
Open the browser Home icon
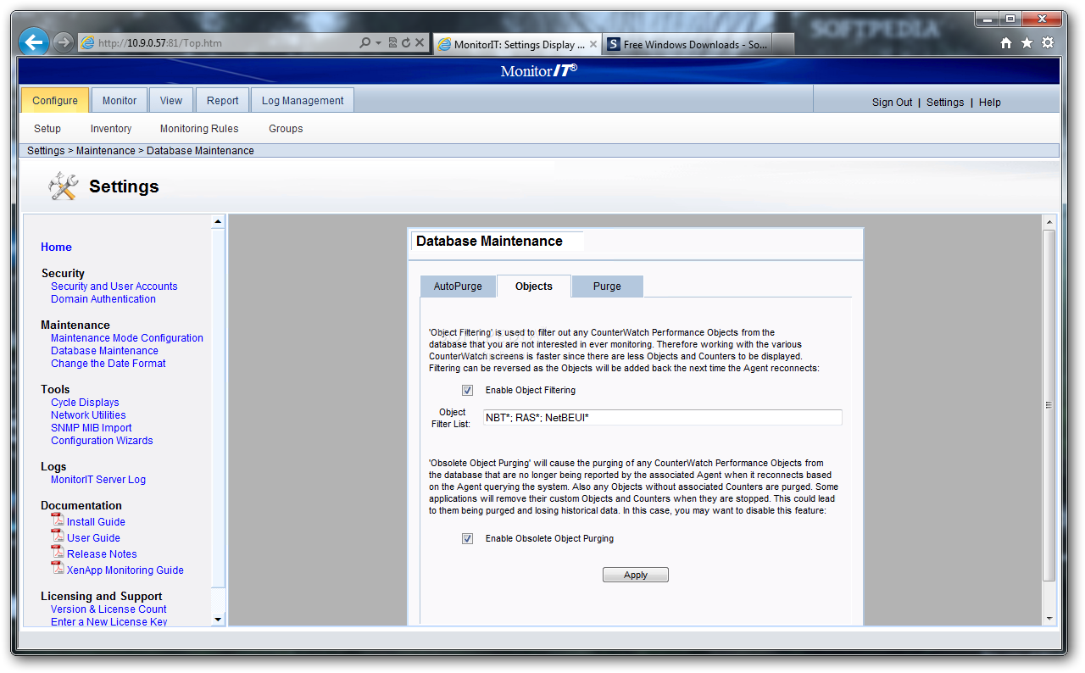pos(1006,43)
